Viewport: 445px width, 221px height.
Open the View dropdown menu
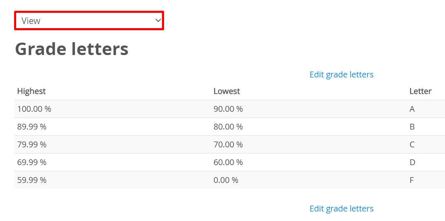[x=89, y=21]
